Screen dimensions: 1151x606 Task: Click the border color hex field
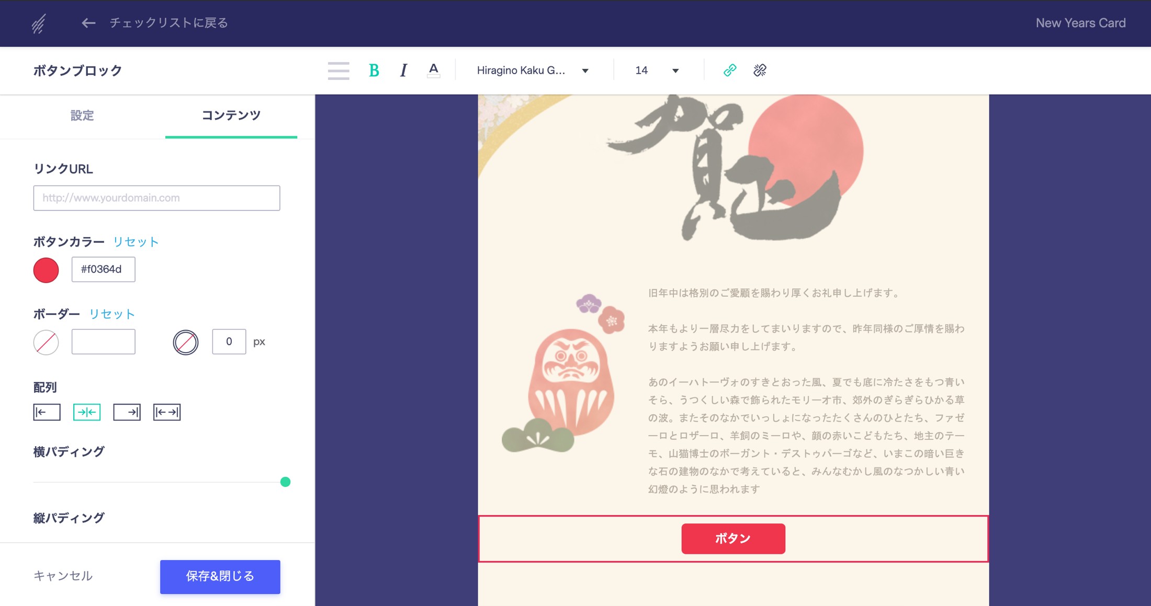point(104,342)
